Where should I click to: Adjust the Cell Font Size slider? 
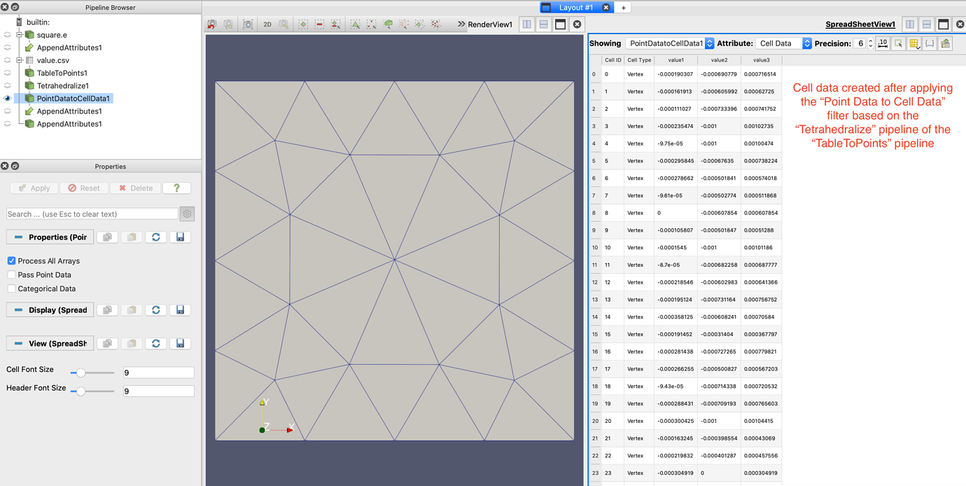(x=92, y=373)
